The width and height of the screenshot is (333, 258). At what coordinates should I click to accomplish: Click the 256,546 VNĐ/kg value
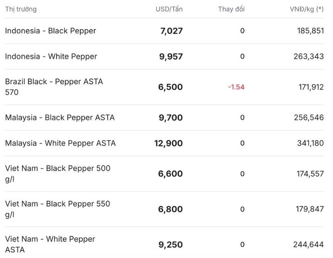[308, 117]
